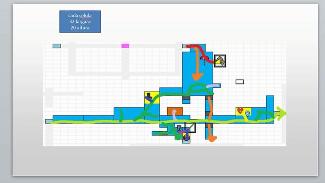Click the text "32 largura" in blue box

[x=80, y=21]
